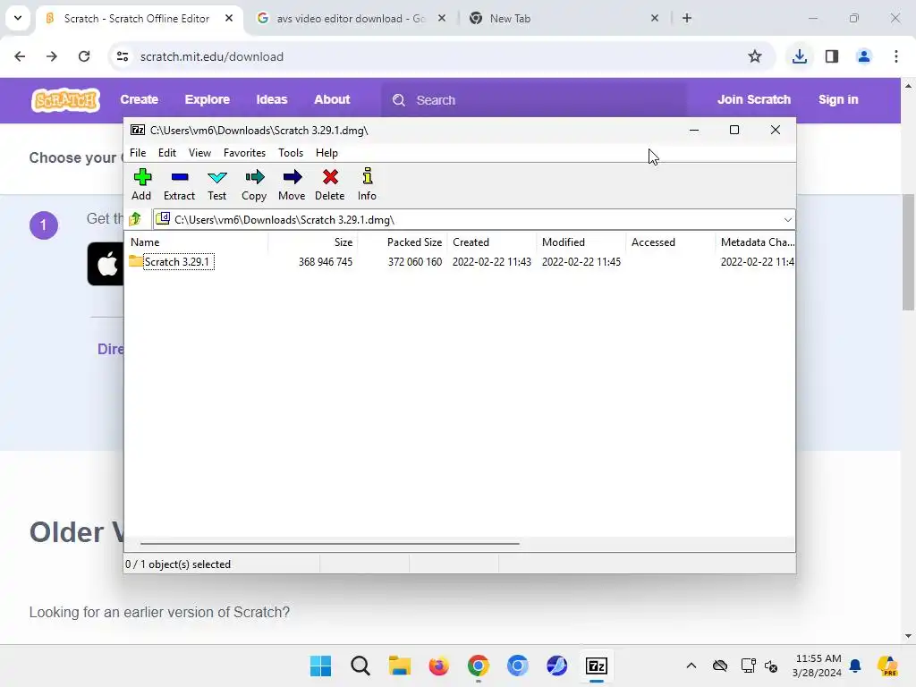Open Firefox from the taskbar
916x687 pixels.
pyautogui.click(x=438, y=666)
